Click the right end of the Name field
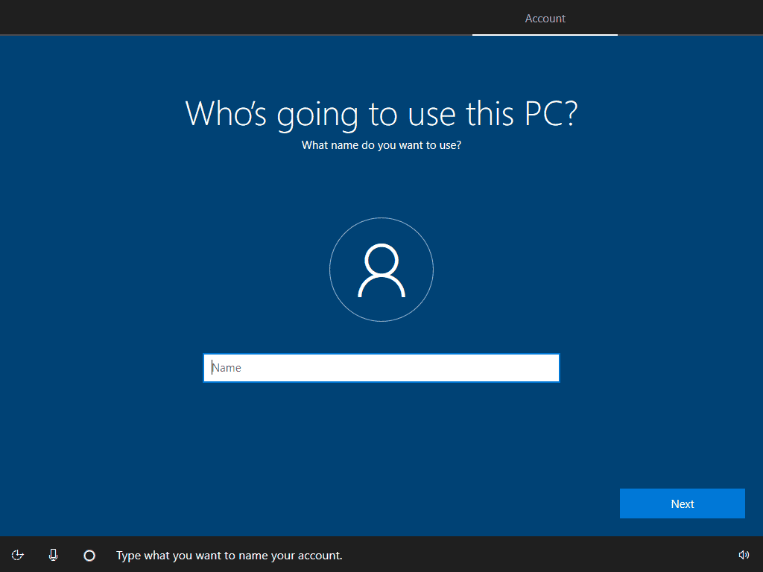The image size is (763, 572). click(548, 368)
